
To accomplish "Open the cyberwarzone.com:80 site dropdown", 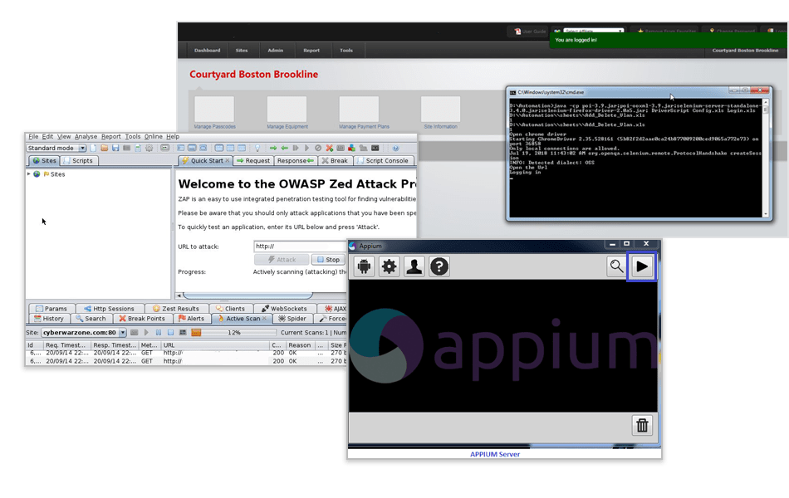I will point(122,332).
